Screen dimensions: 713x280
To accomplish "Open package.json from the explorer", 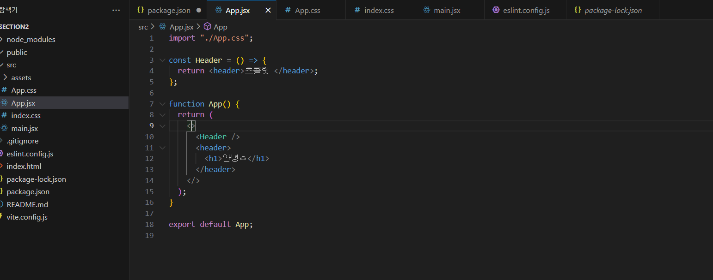I will (x=28, y=192).
